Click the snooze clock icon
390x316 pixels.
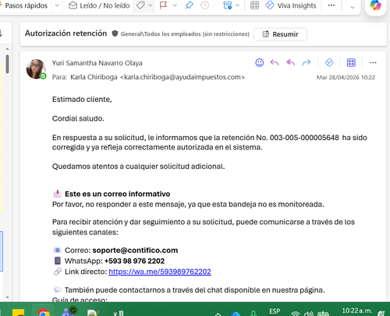pos(205,5)
